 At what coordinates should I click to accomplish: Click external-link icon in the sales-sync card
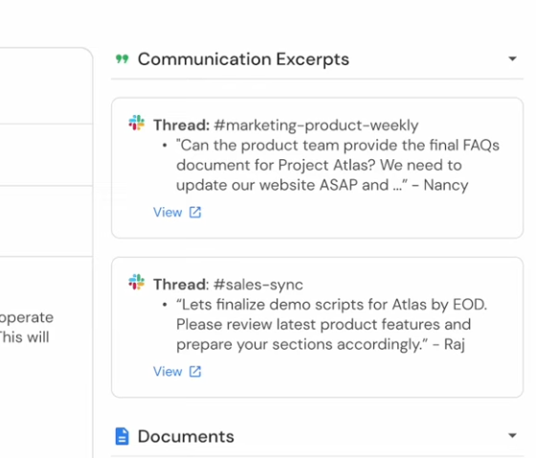pos(195,372)
